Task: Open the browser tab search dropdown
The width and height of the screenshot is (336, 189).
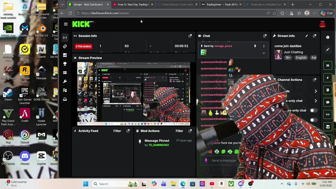Action: point(62,4)
